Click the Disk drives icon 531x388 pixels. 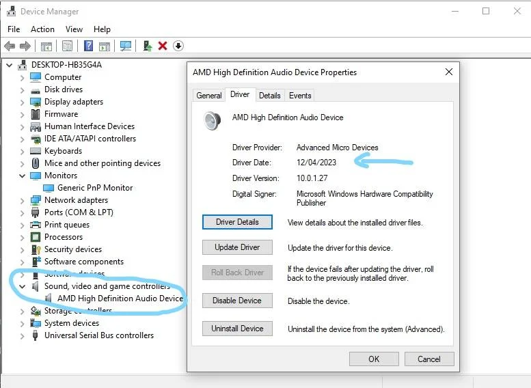pos(36,90)
